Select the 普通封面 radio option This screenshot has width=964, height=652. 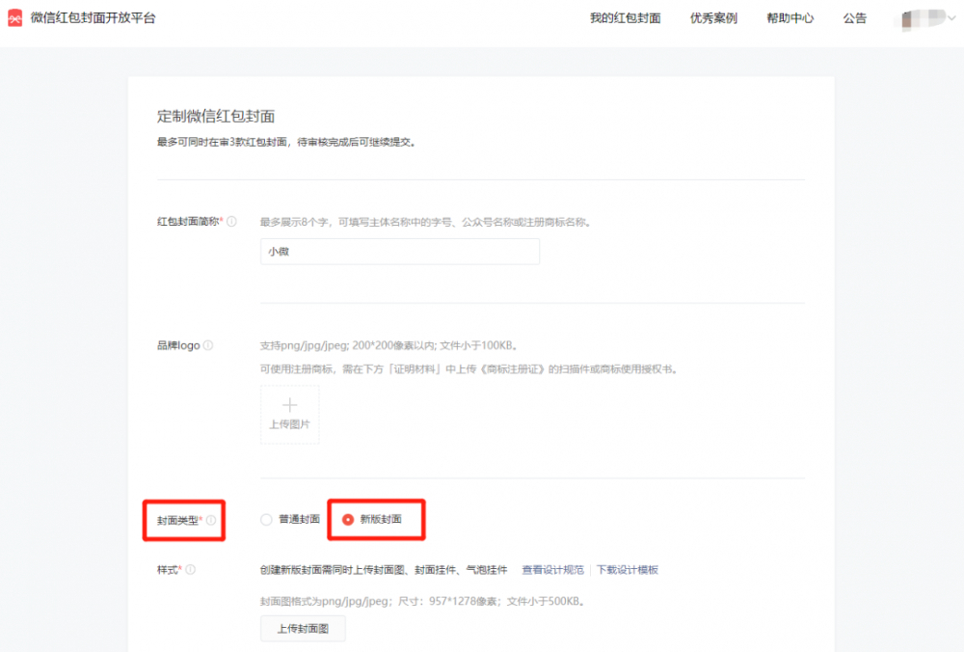[266, 520]
